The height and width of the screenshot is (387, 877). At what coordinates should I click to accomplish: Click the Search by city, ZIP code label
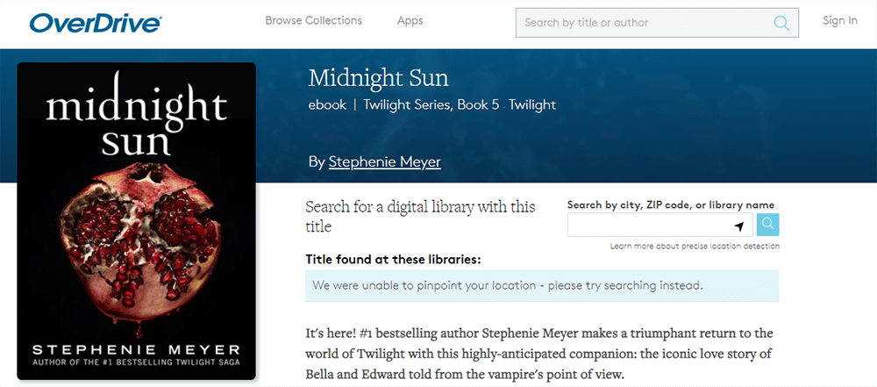[x=670, y=204]
